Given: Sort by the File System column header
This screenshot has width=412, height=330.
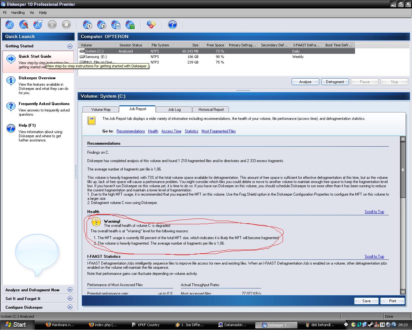Looking at the screenshot, I should [161, 45].
